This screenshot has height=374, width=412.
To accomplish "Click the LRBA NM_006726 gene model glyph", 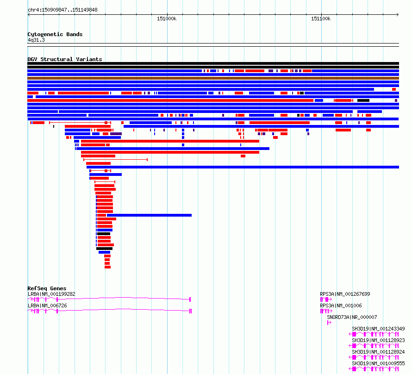I will [x=110, y=311].
